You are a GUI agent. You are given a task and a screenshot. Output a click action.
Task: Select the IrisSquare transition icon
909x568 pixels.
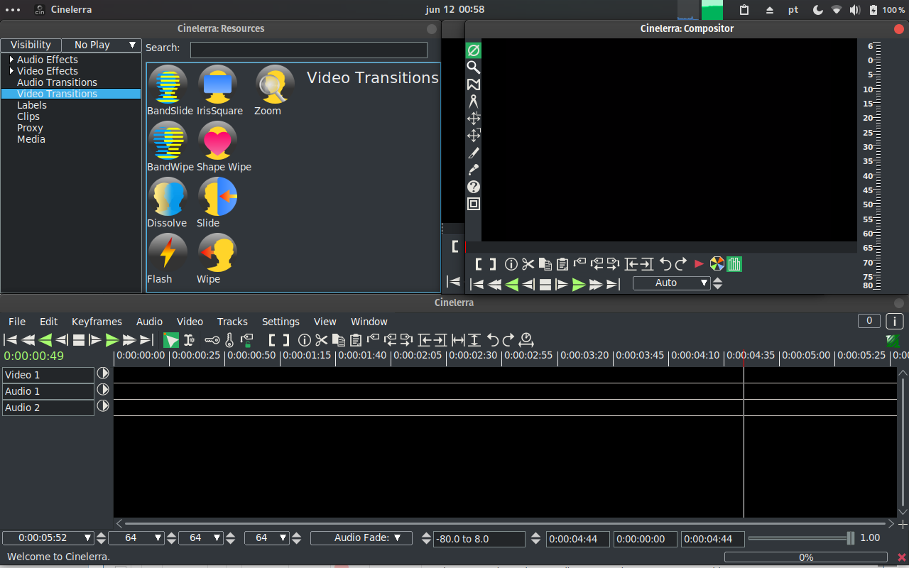coord(217,85)
